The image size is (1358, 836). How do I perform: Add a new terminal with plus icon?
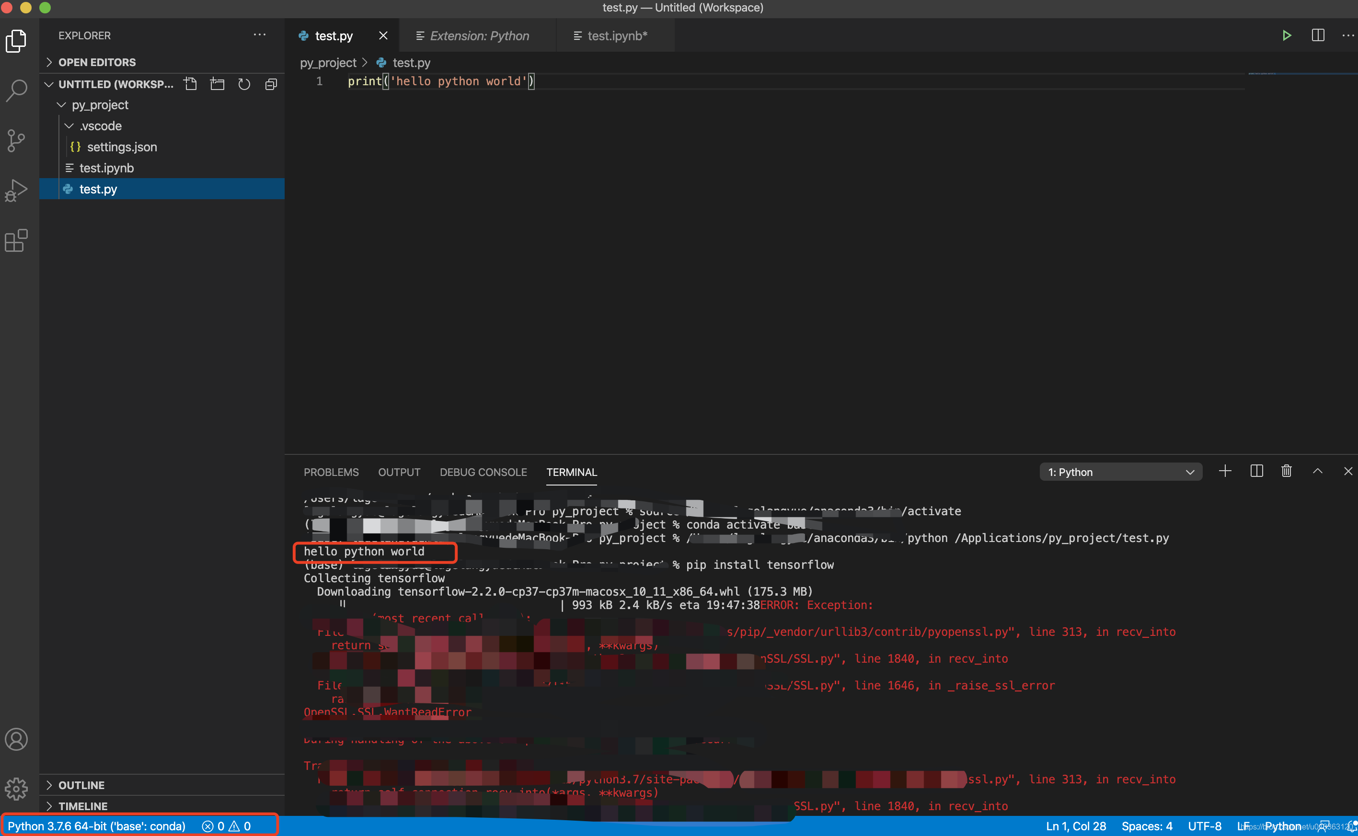pos(1225,471)
